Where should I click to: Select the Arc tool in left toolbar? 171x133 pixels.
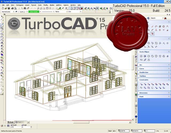pyautogui.click(x=2, y=37)
